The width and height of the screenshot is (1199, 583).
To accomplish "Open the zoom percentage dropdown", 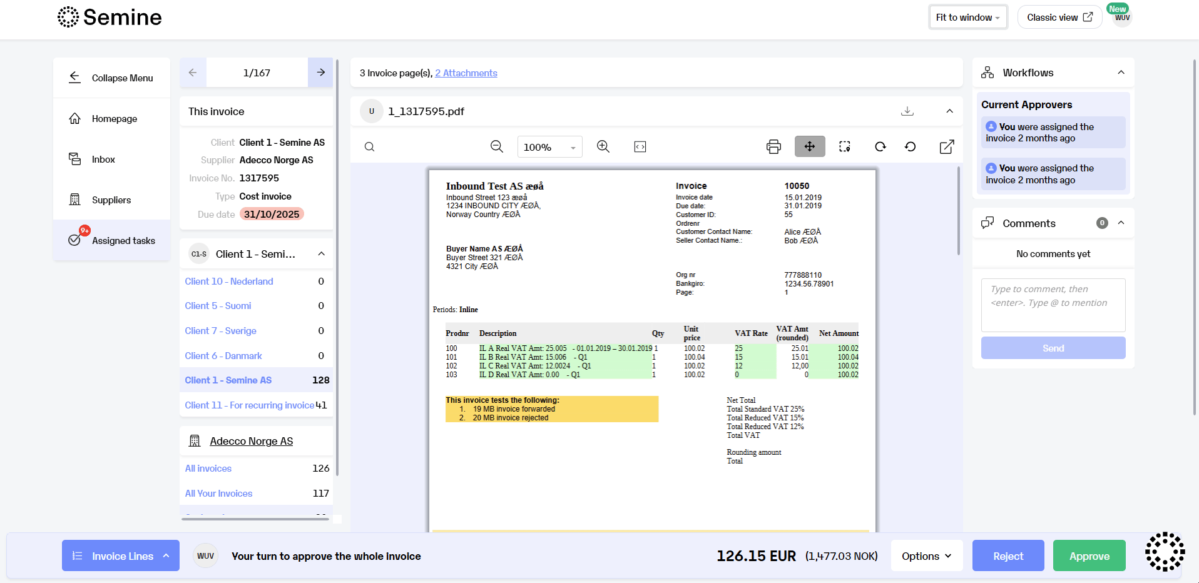I will click(x=549, y=146).
